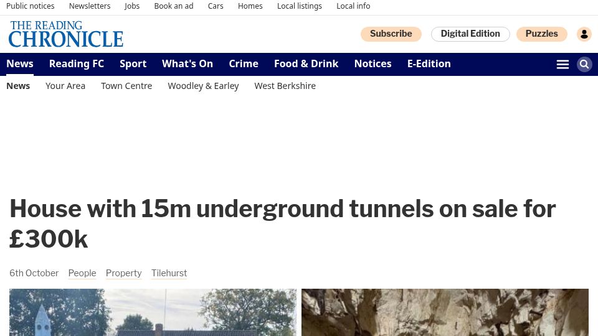The width and height of the screenshot is (598, 336).
Task: Open the Public notices link
Action: pyautogui.click(x=30, y=6)
